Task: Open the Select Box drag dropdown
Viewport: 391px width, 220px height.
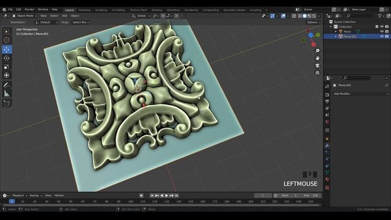Action: click(81, 23)
